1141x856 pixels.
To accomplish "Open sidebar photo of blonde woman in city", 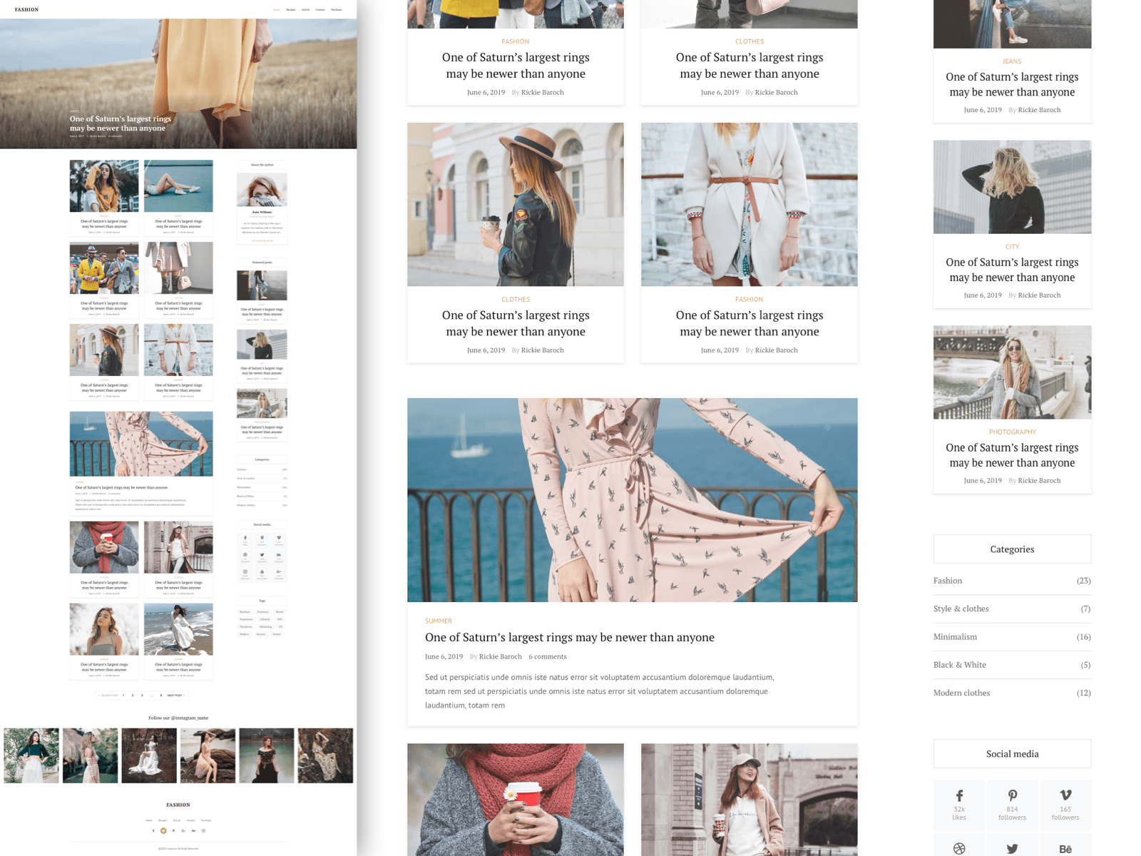I will pos(1013,187).
